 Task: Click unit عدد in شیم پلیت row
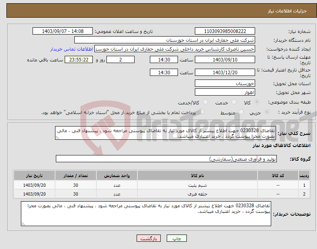[x=117, y=185]
